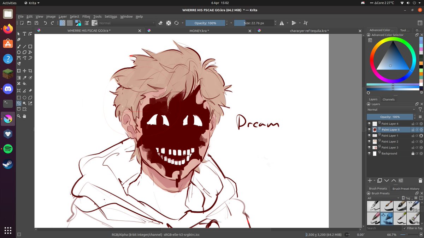The width and height of the screenshot is (424, 238).
Task: Hide Paint Layer 3 with eye icon
Action: pyautogui.click(x=369, y=147)
